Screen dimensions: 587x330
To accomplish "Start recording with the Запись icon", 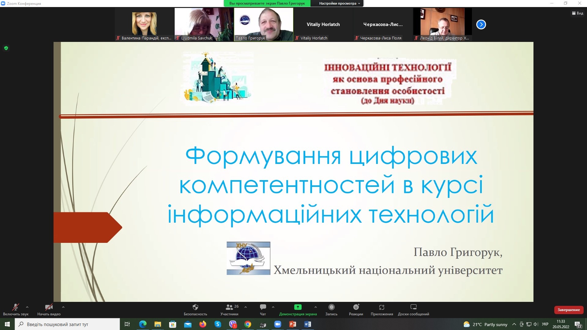I will (x=331, y=307).
